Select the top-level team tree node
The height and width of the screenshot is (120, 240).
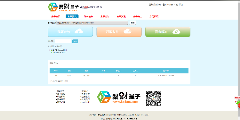pyautogui.click(x=59, y=50)
